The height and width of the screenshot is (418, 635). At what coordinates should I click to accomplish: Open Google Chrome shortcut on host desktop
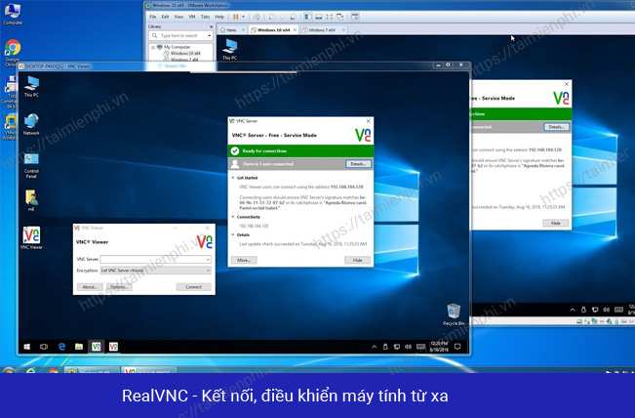pyautogui.click(x=13, y=53)
